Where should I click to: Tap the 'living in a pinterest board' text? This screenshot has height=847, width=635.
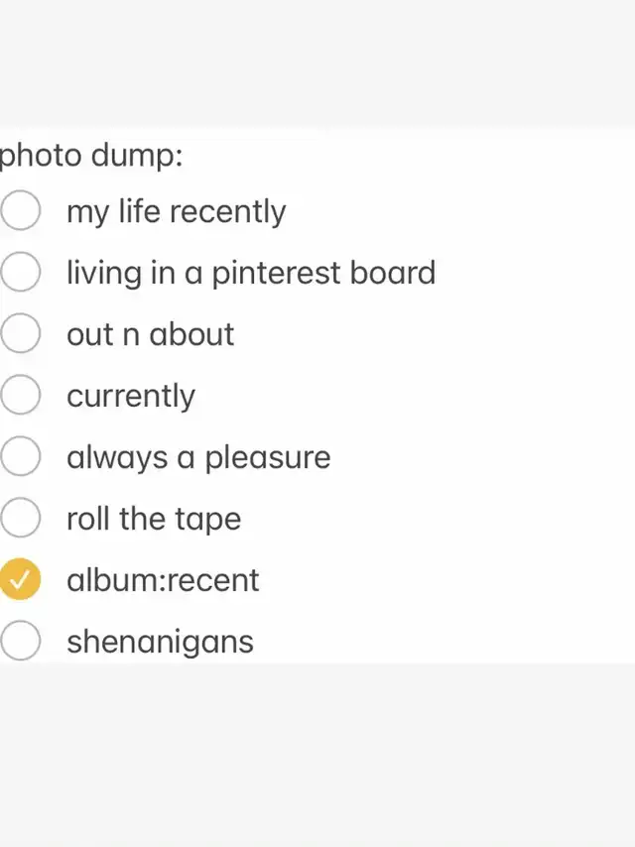pos(251,273)
